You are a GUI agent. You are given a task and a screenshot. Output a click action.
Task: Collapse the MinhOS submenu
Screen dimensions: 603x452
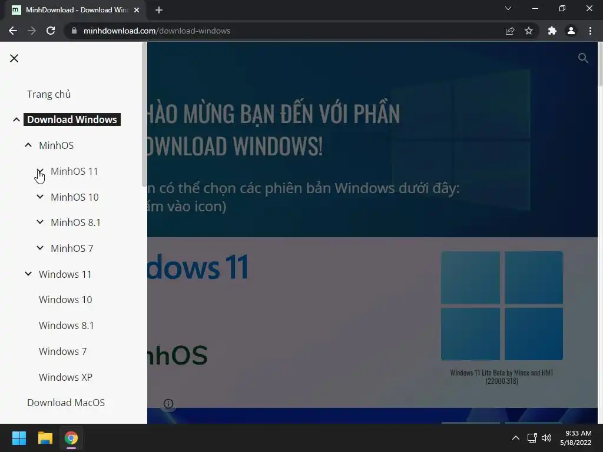coord(28,145)
